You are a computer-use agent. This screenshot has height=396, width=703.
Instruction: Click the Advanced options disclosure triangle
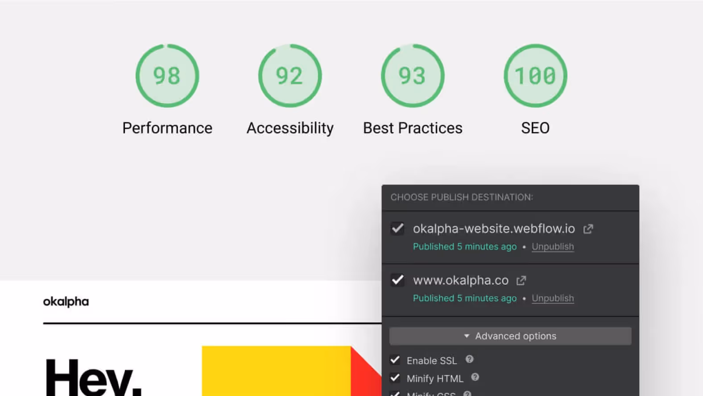(x=467, y=336)
